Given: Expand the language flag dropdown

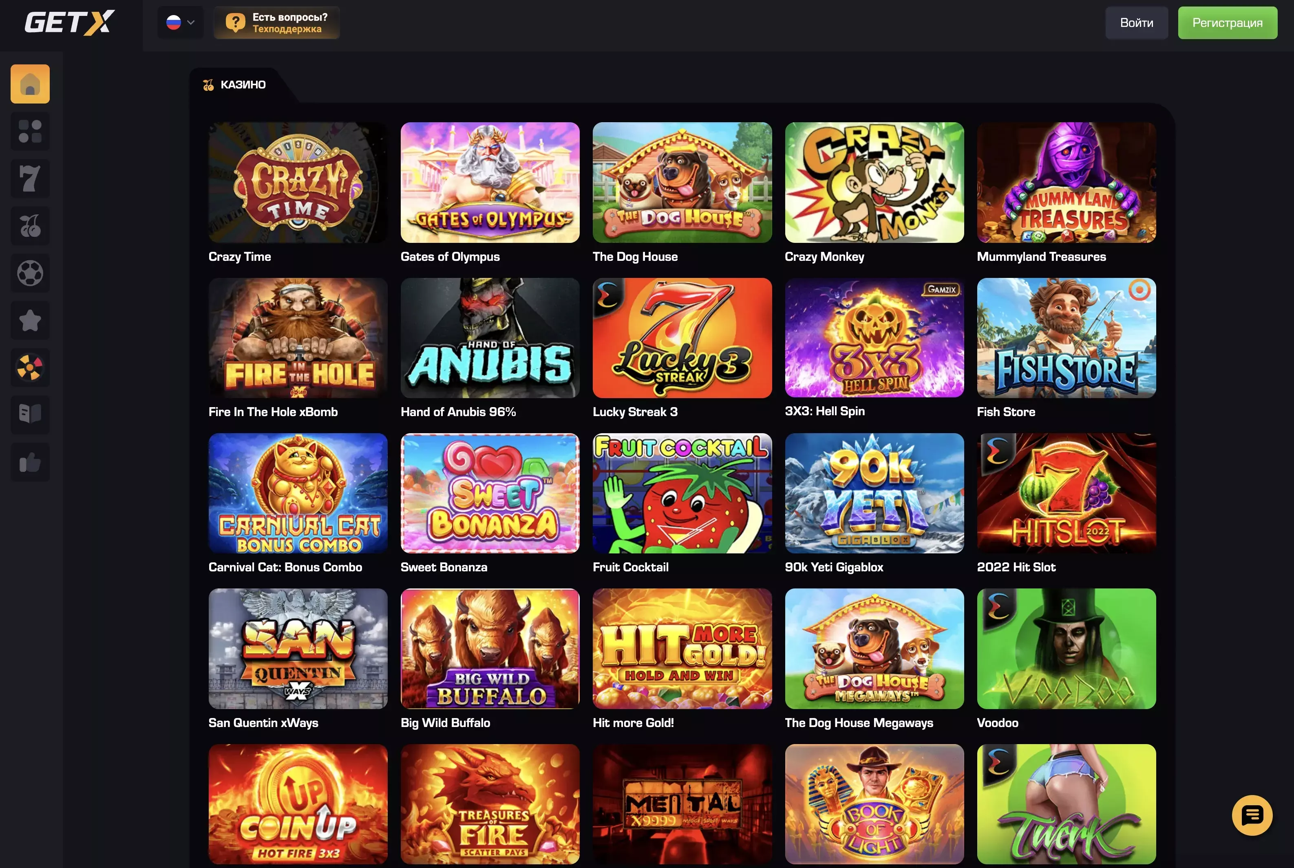Looking at the screenshot, I should [181, 23].
